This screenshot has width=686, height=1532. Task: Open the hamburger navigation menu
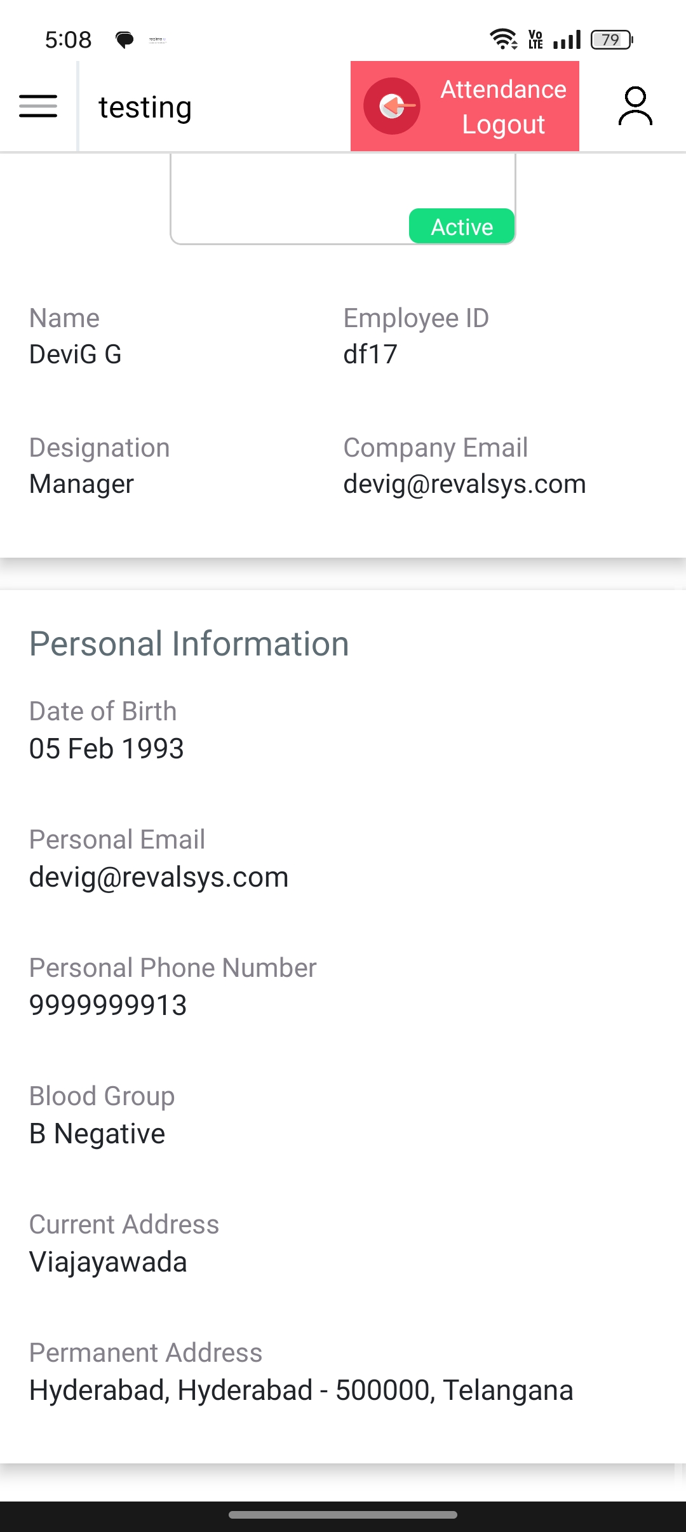pos(38,106)
